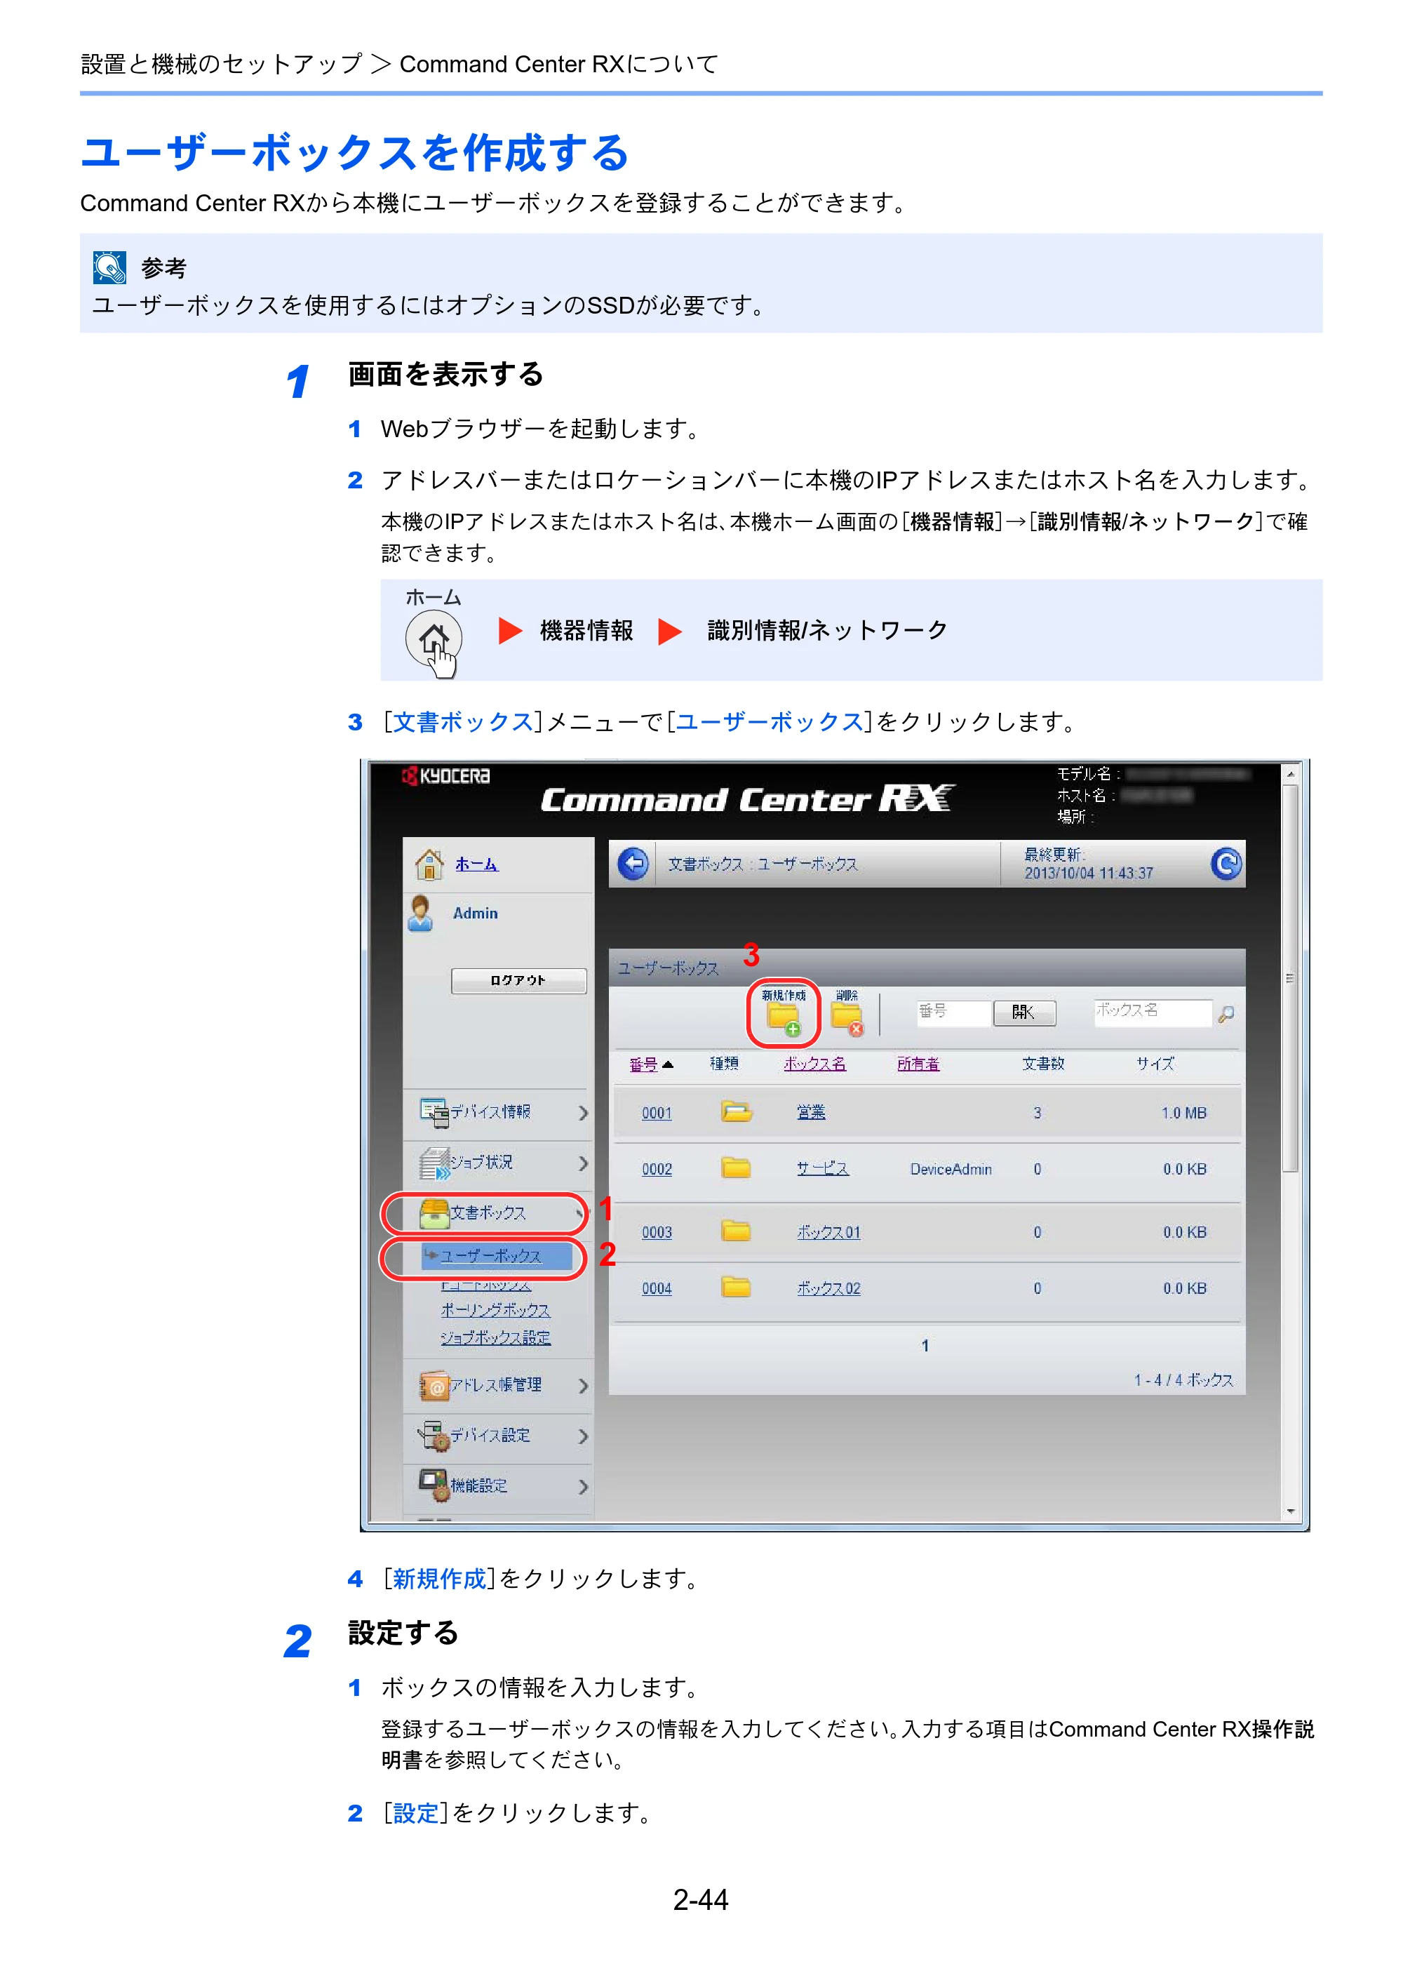Click the folder icon in row 0002
1403x1985 pixels.
coord(736,1168)
